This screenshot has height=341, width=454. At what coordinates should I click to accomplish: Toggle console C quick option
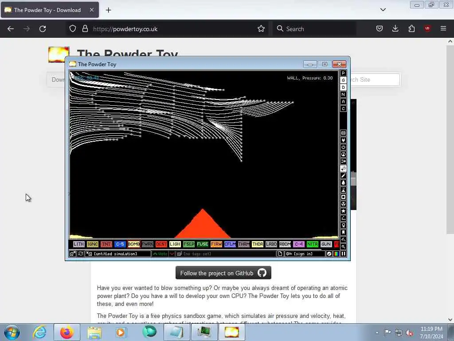tap(343, 109)
